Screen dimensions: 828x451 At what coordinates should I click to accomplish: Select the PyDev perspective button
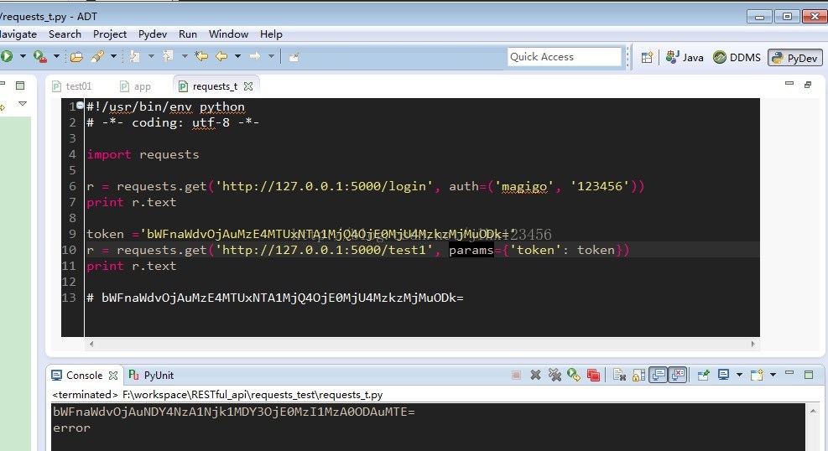(x=794, y=58)
